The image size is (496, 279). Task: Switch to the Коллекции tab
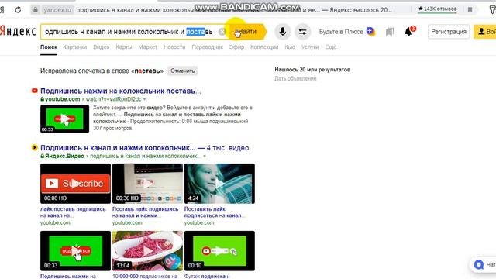click(x=264, y=46)
